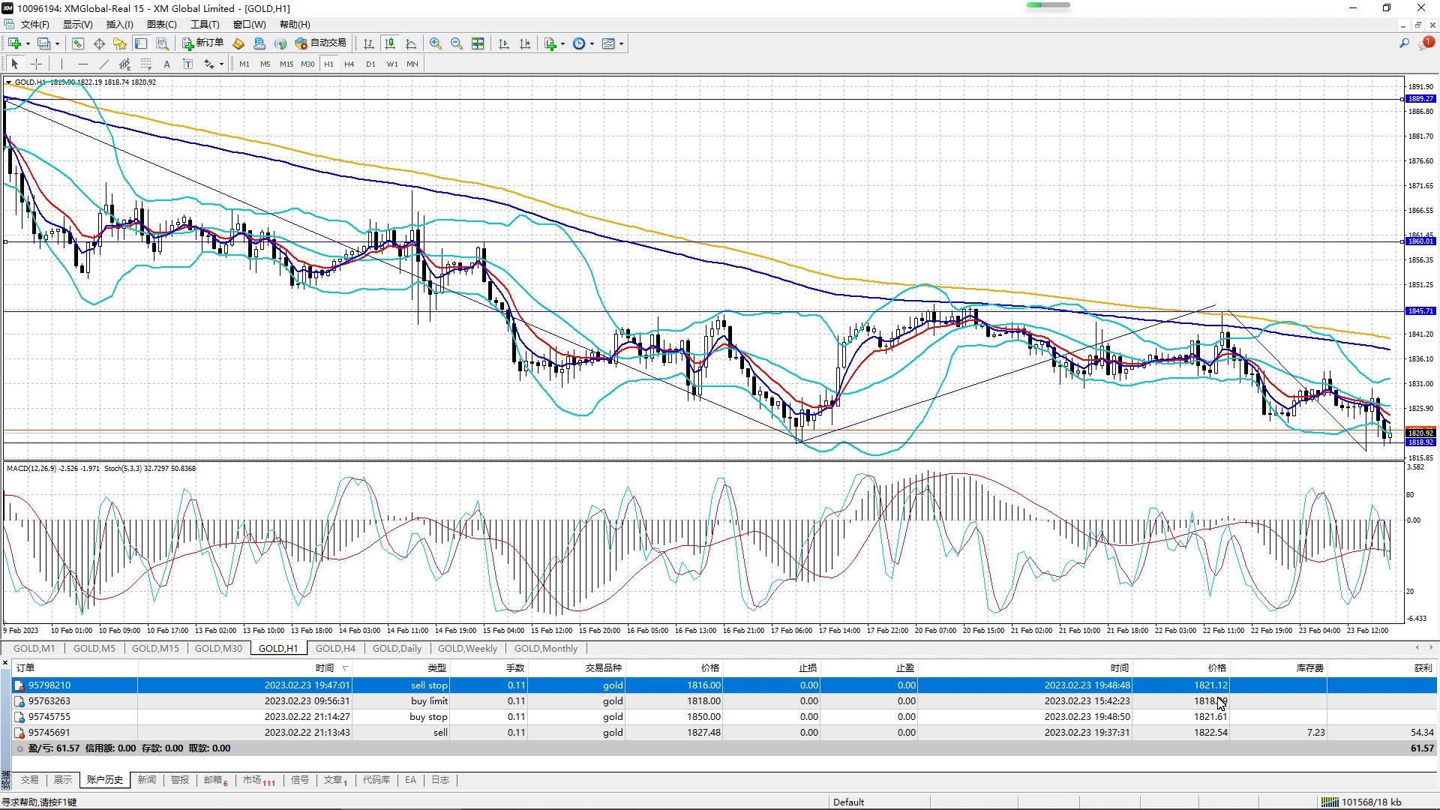Select the crosshair cursor tool
The height and width of the screenshot is (810, 1440).
tap(36, 64)
